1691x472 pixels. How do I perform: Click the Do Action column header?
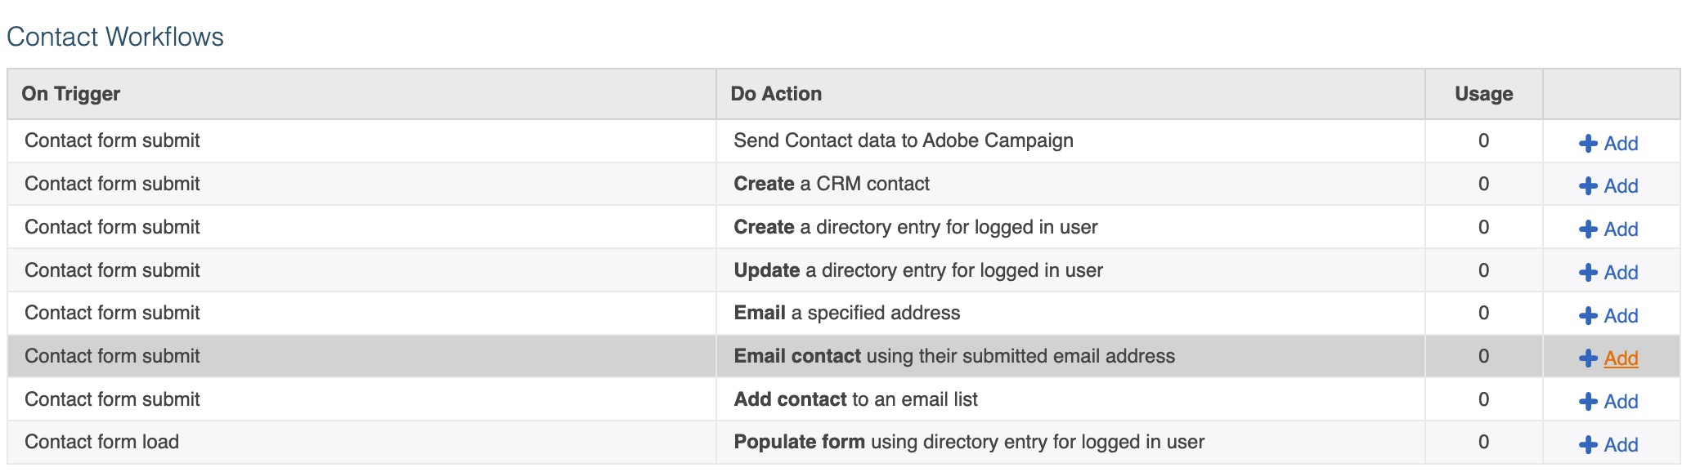coord(776,94)
